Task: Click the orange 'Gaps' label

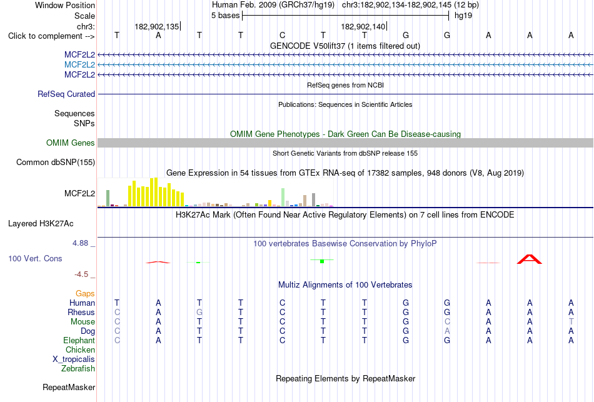Action: coord(85,294)
